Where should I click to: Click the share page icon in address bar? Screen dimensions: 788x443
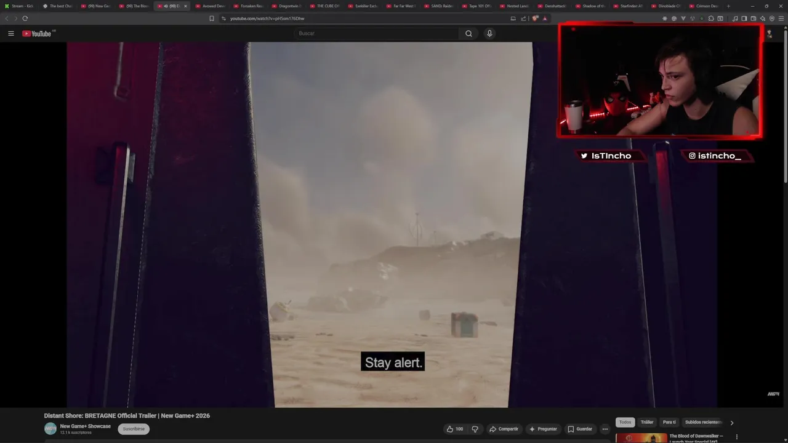pyautogui.click(x=524, y=18)
